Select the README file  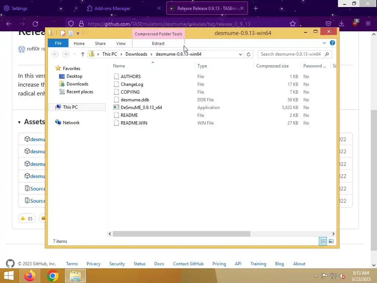pos(129,115)
